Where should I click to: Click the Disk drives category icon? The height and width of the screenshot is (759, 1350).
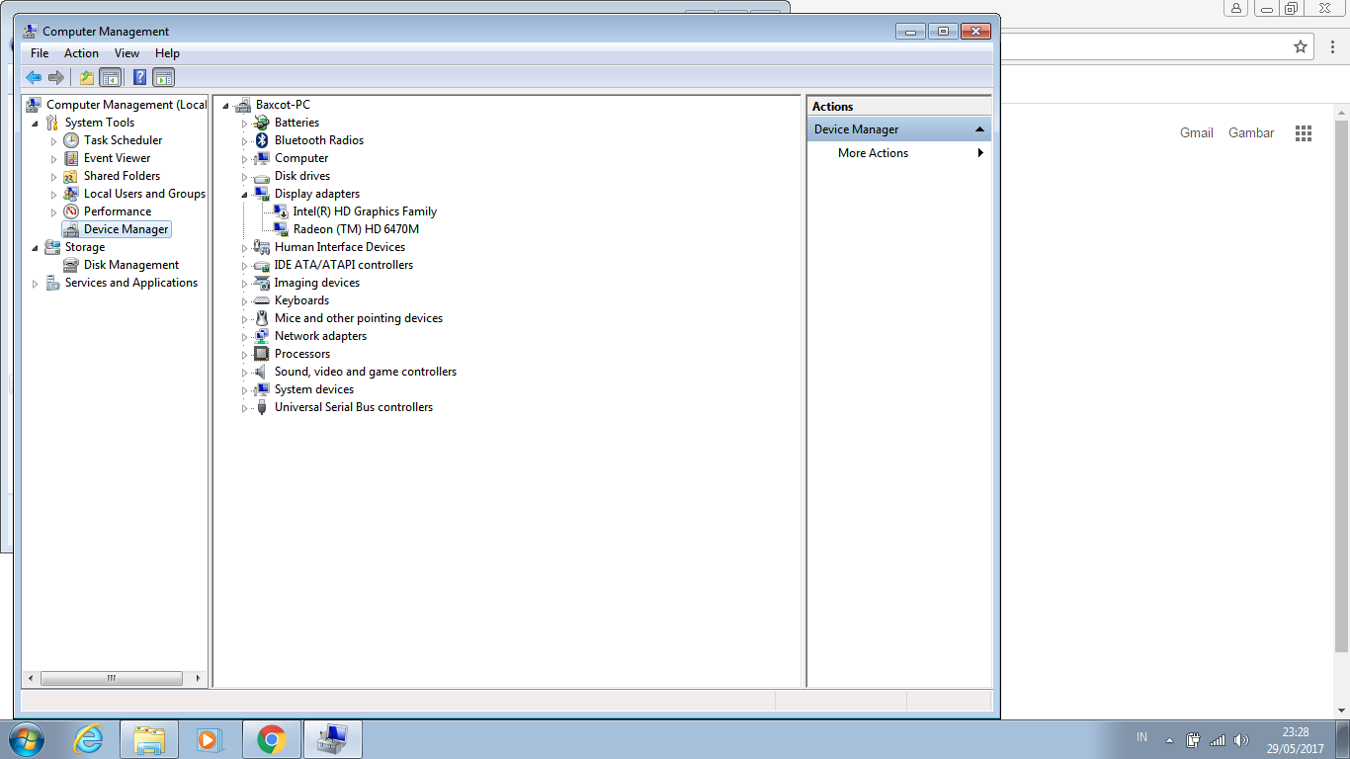(x=262, y=176)
